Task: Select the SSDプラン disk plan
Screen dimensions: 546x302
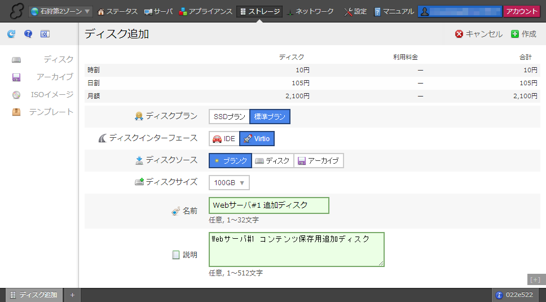Action: [x=229, y=117]
